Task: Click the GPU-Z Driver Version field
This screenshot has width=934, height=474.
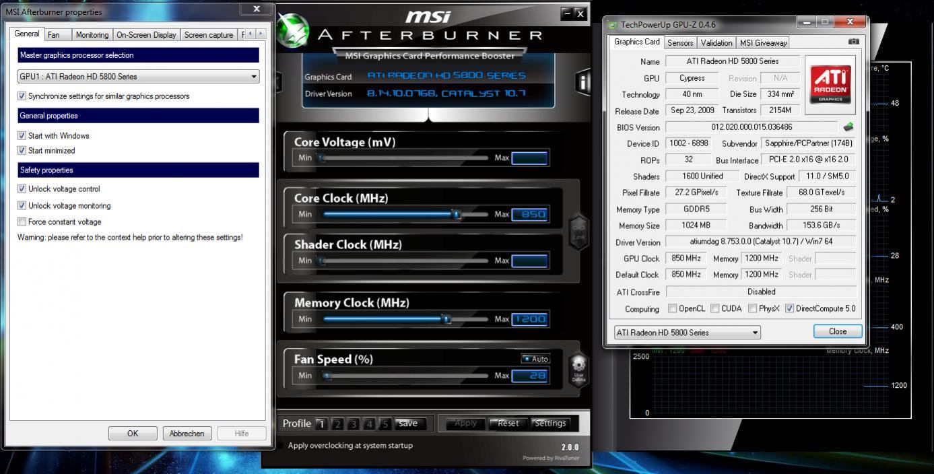Action: tap(761, 242)
